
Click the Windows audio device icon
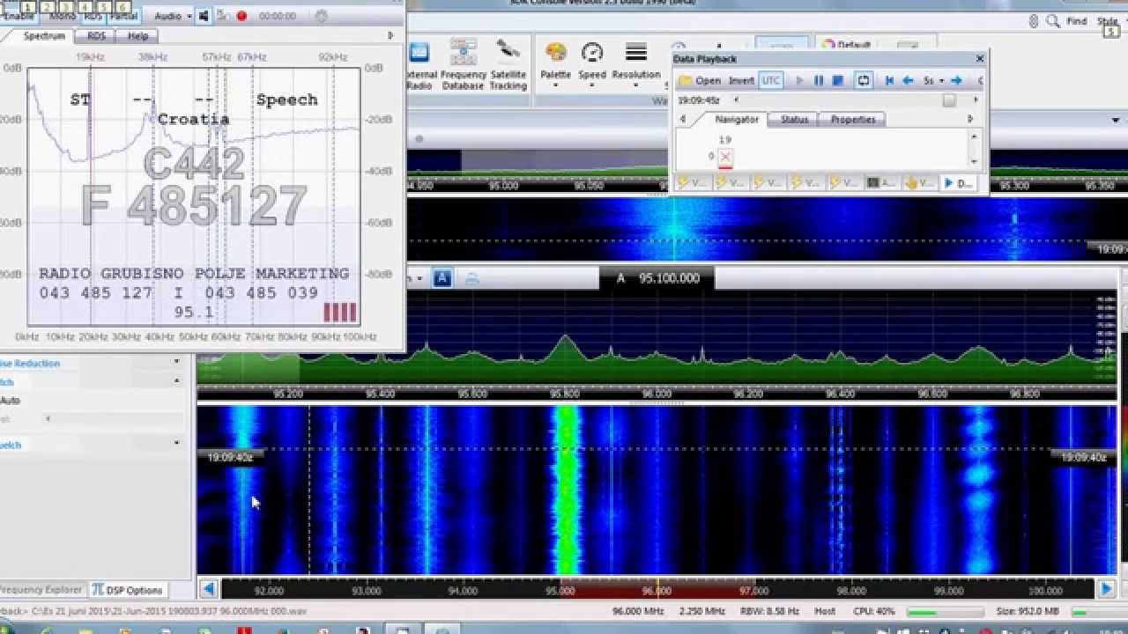click(204, 16)
